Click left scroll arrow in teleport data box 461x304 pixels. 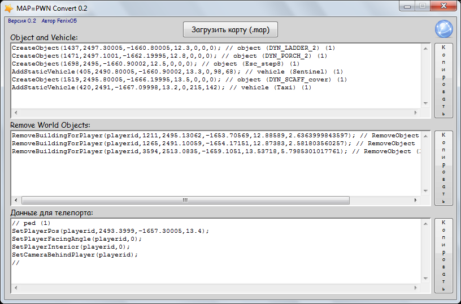15,288
